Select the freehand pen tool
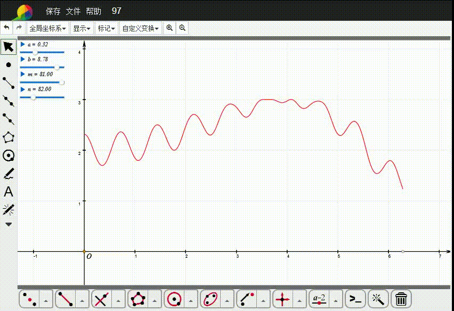Image resolution: width=454 pixels, height=311 pixels. coord(9,174)
